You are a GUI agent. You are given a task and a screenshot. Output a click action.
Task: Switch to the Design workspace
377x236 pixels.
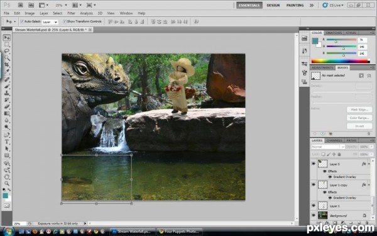(273, 5)
